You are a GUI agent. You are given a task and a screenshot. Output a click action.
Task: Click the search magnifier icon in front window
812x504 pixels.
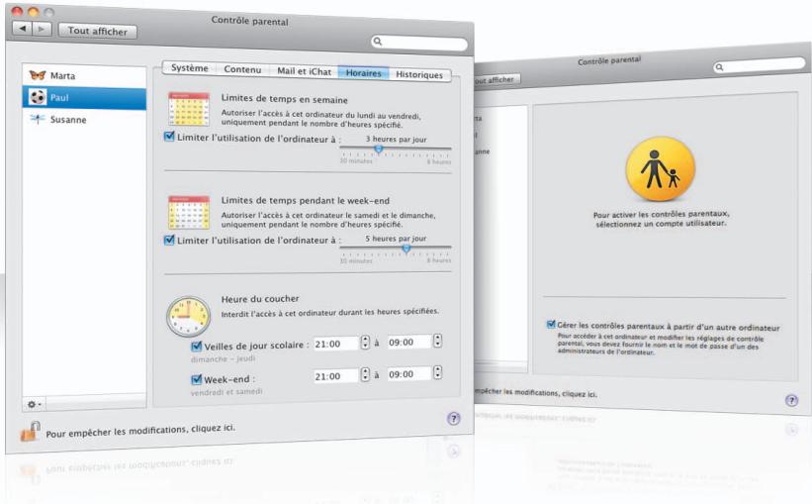378,41
